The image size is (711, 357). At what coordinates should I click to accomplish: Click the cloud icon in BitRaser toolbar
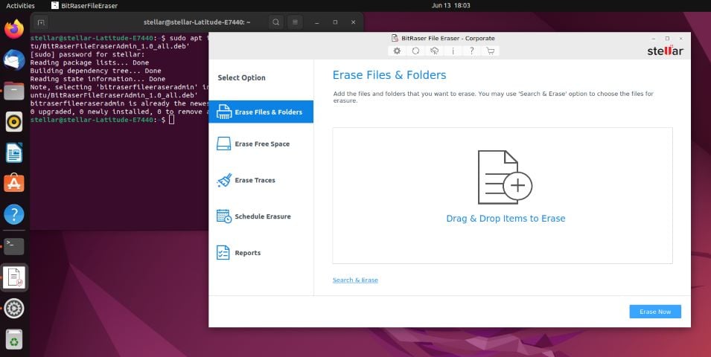434,51
